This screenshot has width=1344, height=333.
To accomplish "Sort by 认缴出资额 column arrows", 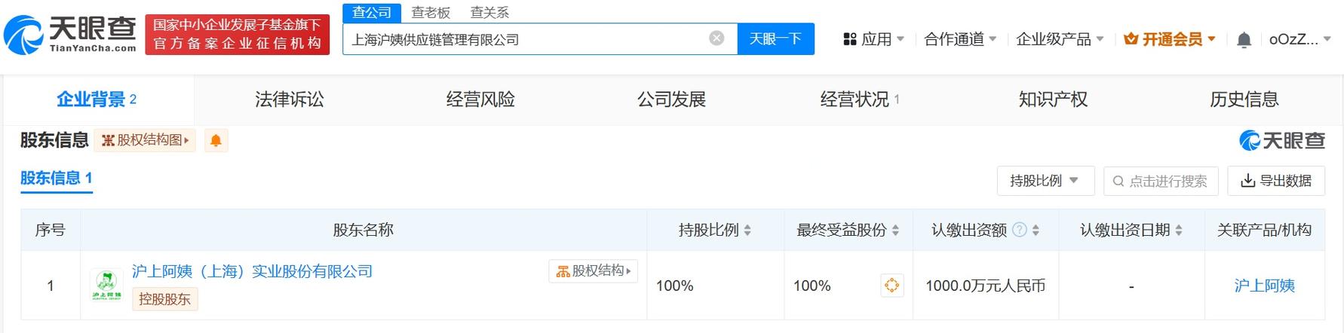I will coord(1036,231).
